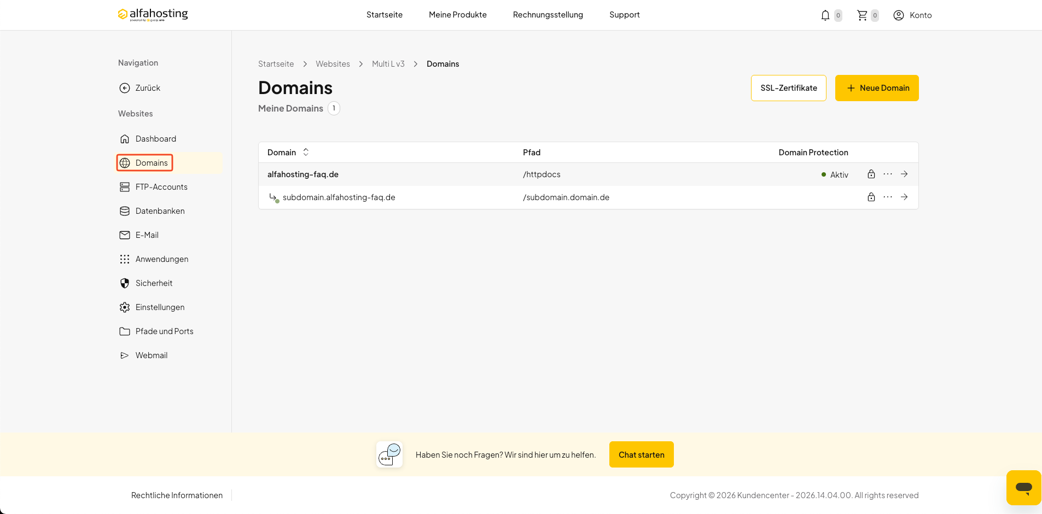This screenshot has width=1042, height=514.
Task: Click the Aktiv protection status
Action: click(835, 175)
